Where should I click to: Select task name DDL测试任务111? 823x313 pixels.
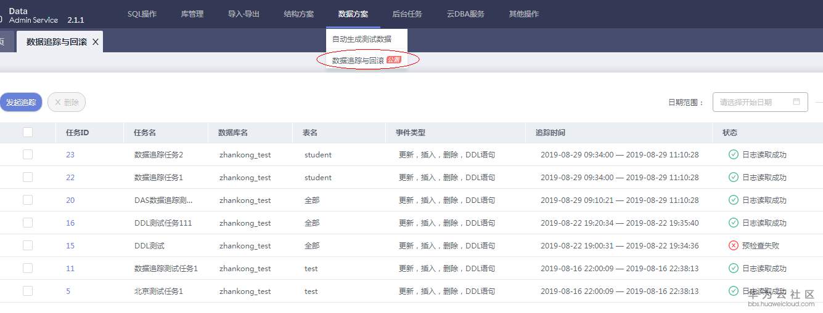tap(163, 223)
